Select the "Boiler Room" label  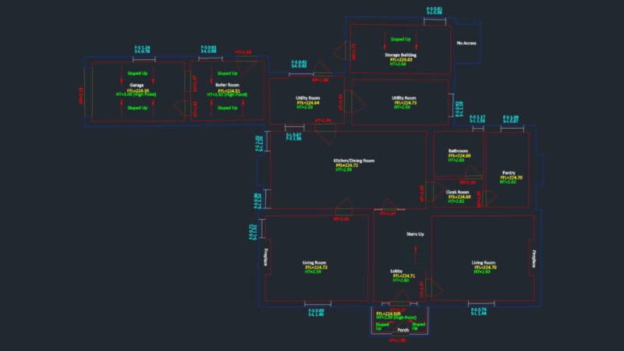227,85
